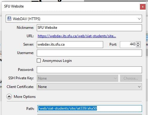The width and height of the screenshot is (148, 115).
Task: Click the empty Username field
Action: pyautogui.click(x=89, y=53)
